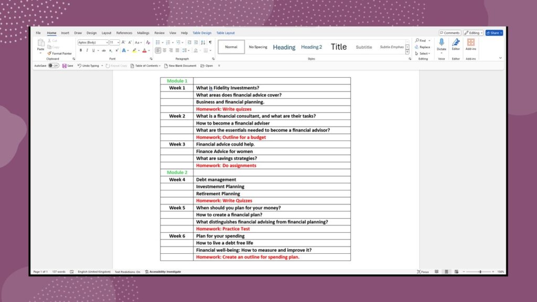
Task: Apply the Heading 2 style
Action: pos(311,47)
